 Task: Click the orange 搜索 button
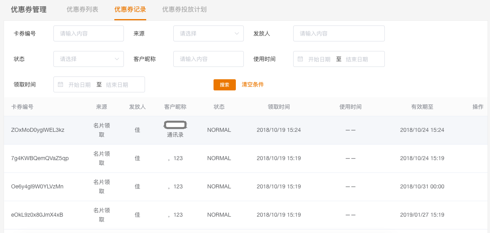click(x=225, y=85)
